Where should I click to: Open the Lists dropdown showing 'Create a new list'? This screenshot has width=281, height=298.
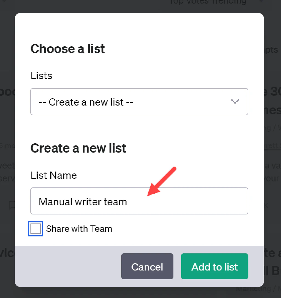click(x=139, y=101)
